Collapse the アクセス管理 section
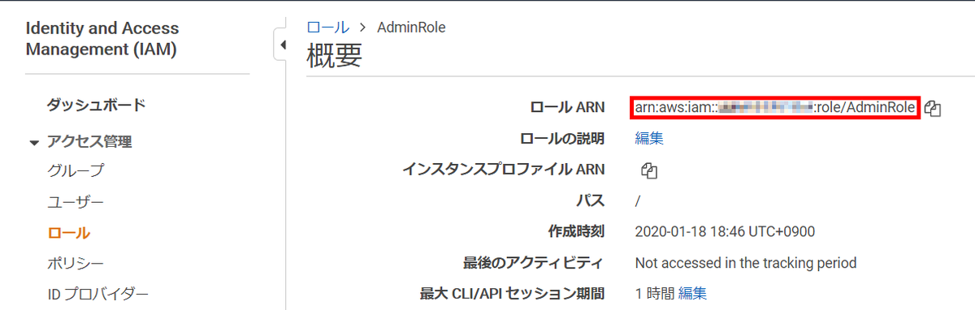This screenshot has height=310, width=975. click(34, 143)
